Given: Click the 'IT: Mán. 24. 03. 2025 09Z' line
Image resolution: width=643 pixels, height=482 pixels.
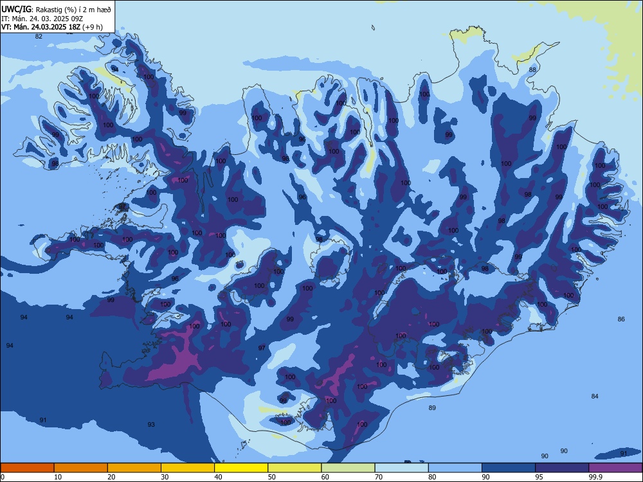Looking at the screenshot, I should click(42, 19).
